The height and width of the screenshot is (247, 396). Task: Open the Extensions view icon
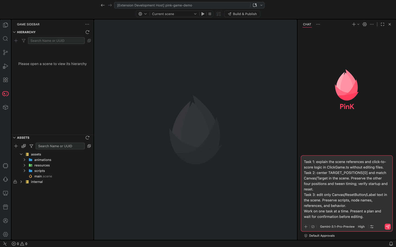point(5,80)
